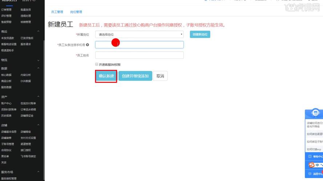The height and width of the screenshot is (181, 323).
Task: Open 违规处理 in the sidebar
Action: pyautogui.click(x=26, y=16)
